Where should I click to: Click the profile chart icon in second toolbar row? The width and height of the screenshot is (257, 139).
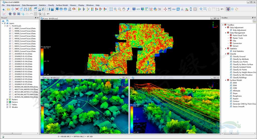click(x=4, y=14)
